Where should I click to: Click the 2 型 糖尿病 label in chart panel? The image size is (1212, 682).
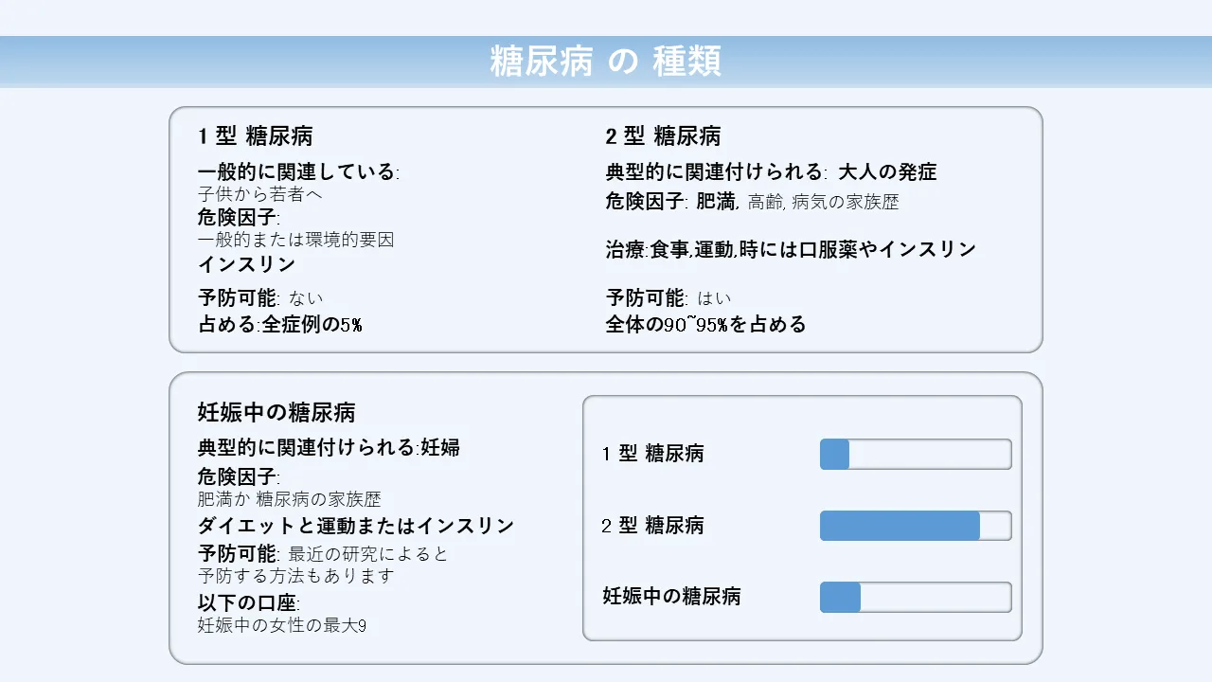click(x=653, y=526)
